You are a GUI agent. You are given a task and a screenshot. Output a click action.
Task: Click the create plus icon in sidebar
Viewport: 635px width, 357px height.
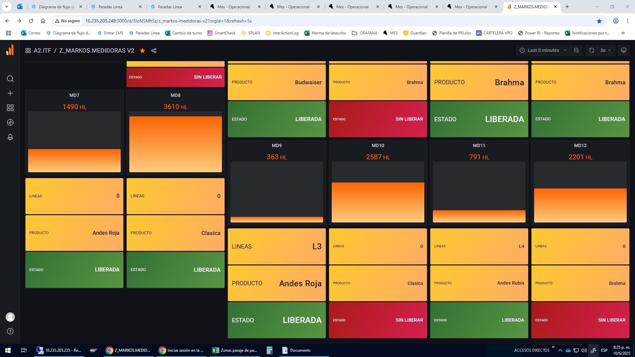10,93
